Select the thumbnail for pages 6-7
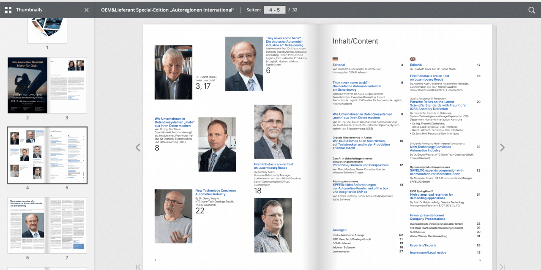Screen dimensions: 541x270 pos(47,225)
